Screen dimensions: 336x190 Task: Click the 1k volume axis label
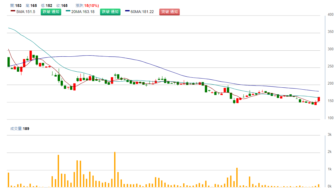point(330,169)
